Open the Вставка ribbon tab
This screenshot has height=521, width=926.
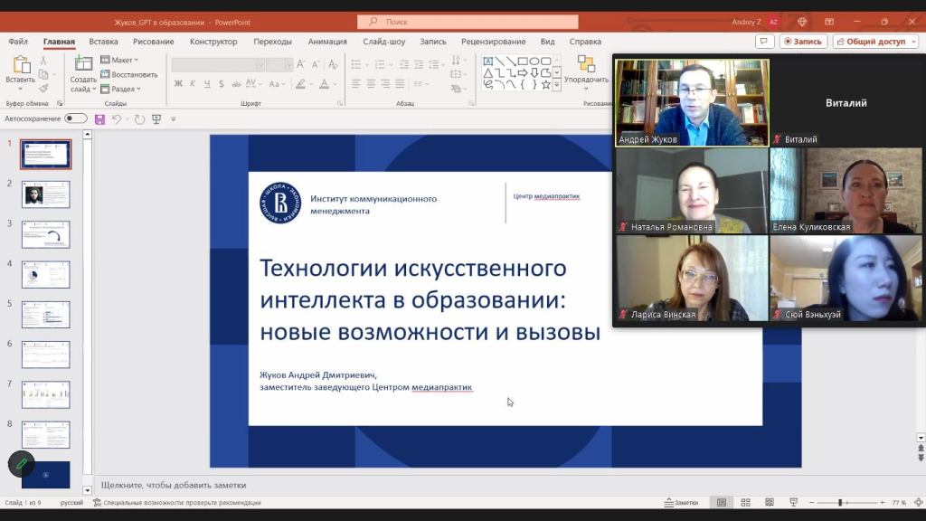coord(103,42)
